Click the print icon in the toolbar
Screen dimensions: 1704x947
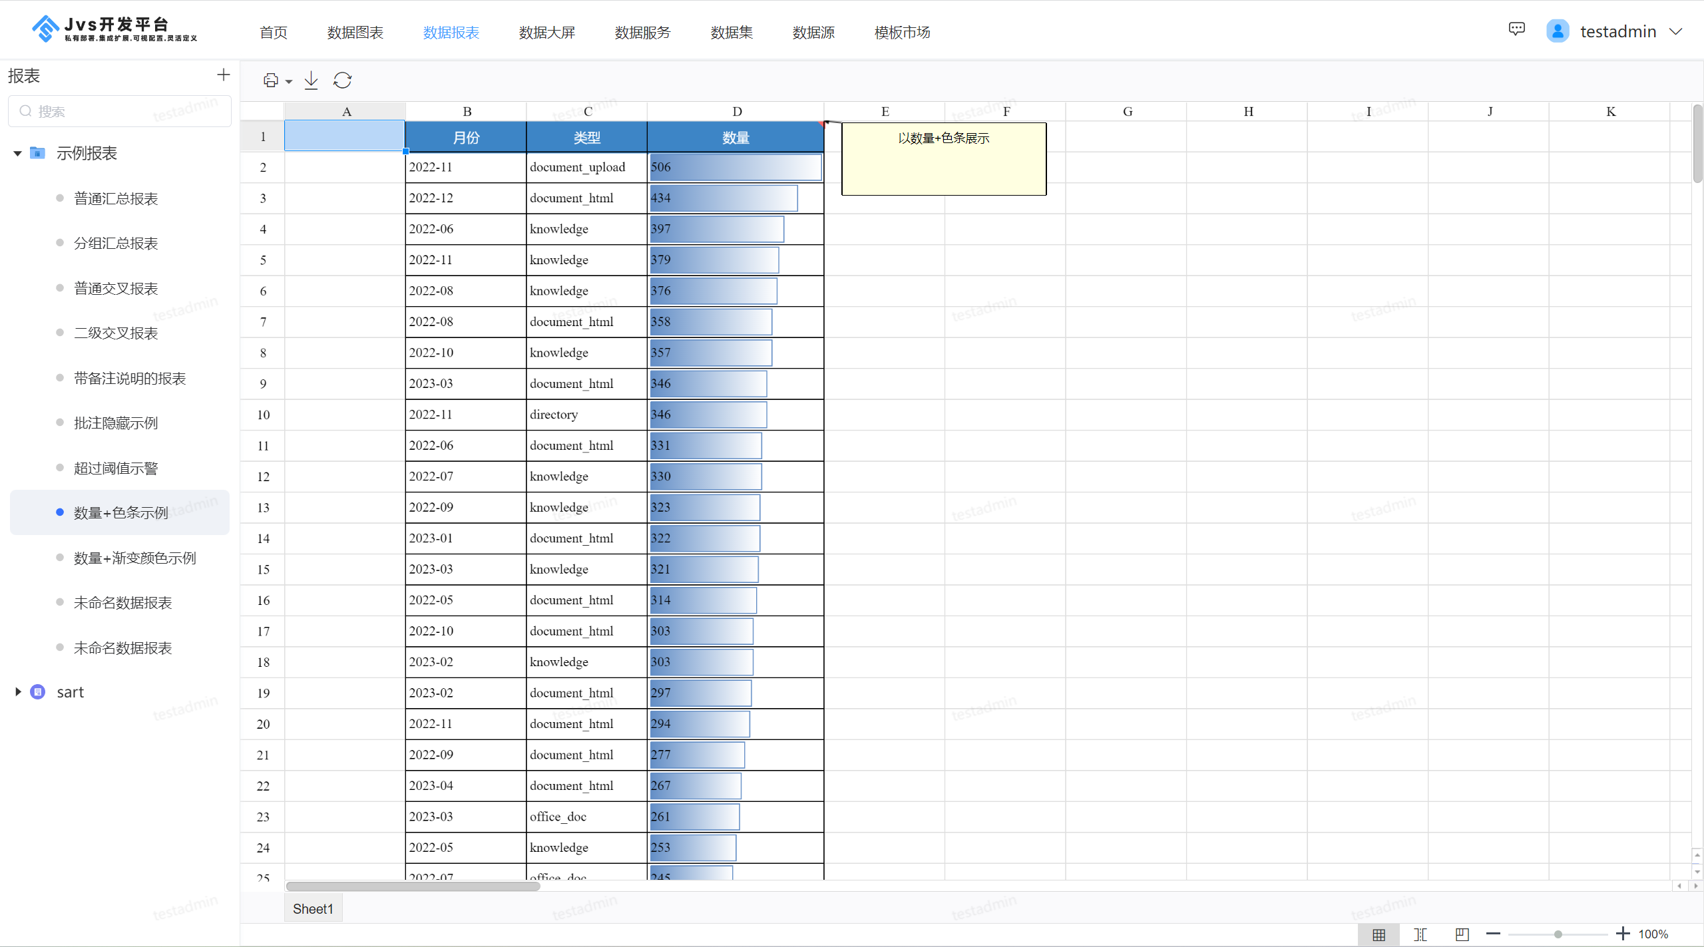(272, 80)
